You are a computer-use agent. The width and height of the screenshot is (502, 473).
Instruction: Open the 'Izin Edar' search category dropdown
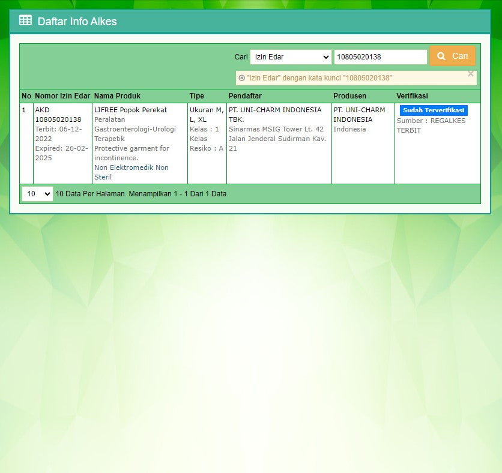tap(290, 56)
